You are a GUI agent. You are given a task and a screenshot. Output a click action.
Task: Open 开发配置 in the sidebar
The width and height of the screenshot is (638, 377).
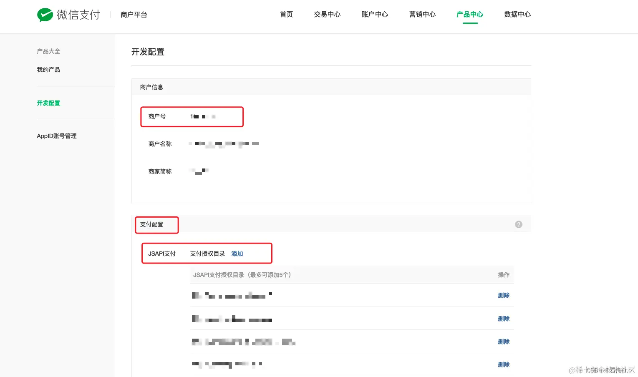pos(48,103)
